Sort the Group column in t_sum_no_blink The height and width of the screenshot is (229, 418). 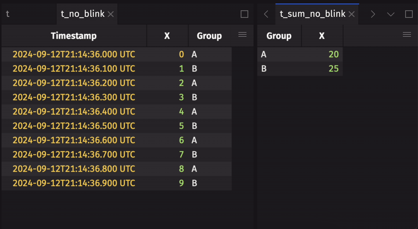click(279, 36)
